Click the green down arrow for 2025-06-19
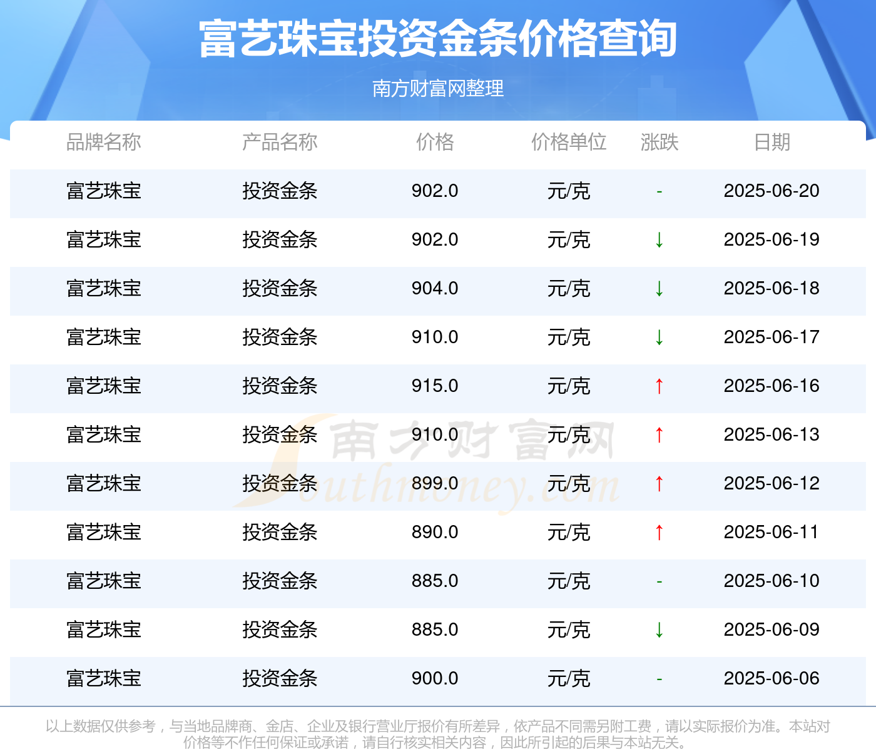The height and width of the screenshot is (752, 876). tap(659, 239)
